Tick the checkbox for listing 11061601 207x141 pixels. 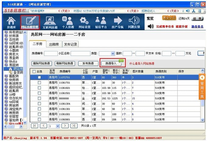coord(39,88)
